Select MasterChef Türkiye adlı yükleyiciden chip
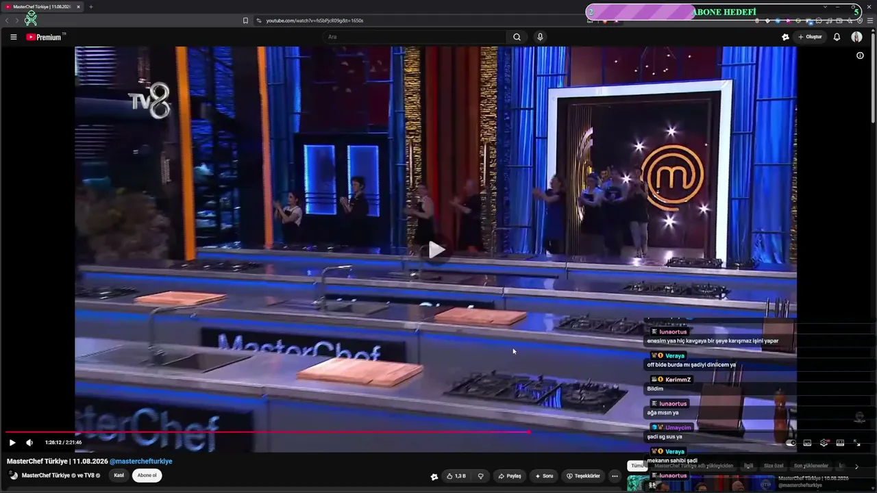 [693, 466]
